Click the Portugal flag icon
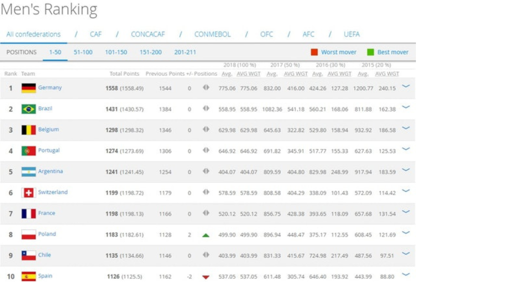Image resolution: width=508 pixels, height=285 pixels. [29, 151]
